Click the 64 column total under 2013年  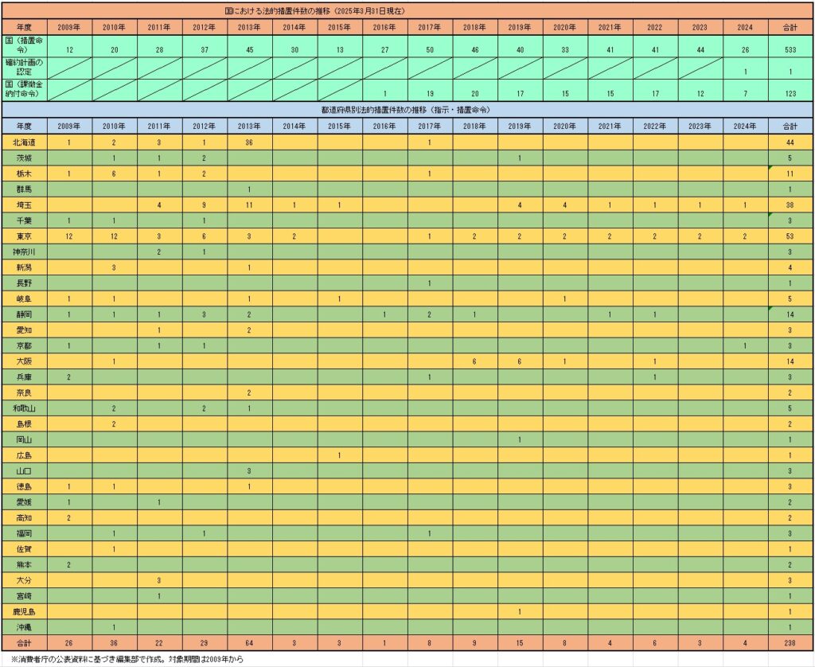point(249,642)
